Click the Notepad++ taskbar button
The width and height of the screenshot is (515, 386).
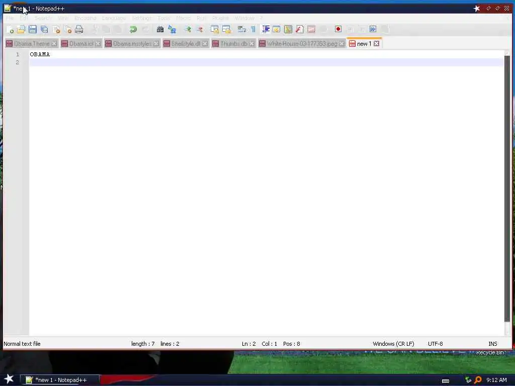[x=60, y=380]
